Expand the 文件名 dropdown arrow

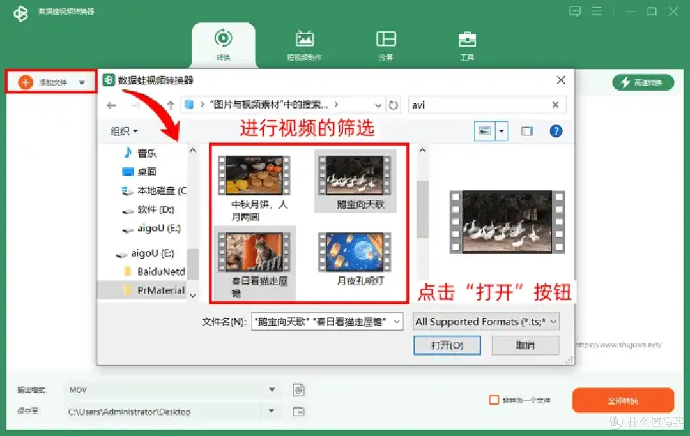[x=397, y=322]
